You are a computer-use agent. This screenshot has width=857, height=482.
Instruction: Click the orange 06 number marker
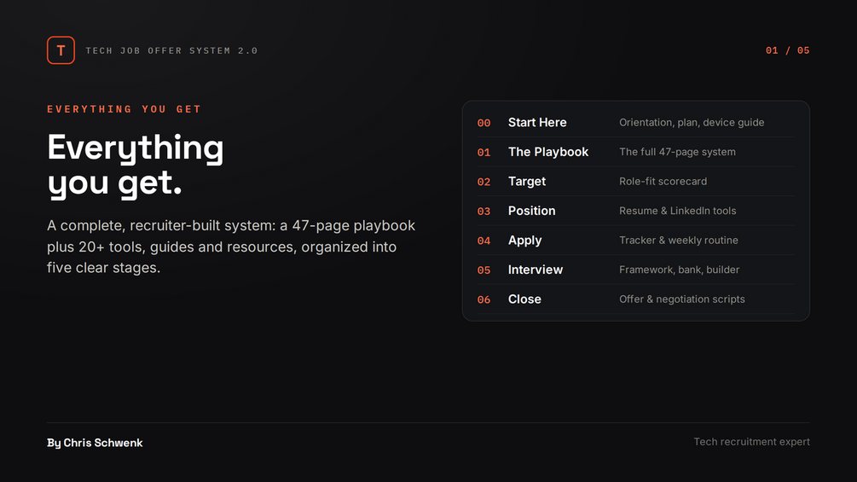484,300
